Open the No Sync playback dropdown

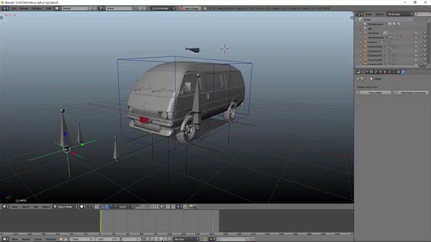point(186,239)
